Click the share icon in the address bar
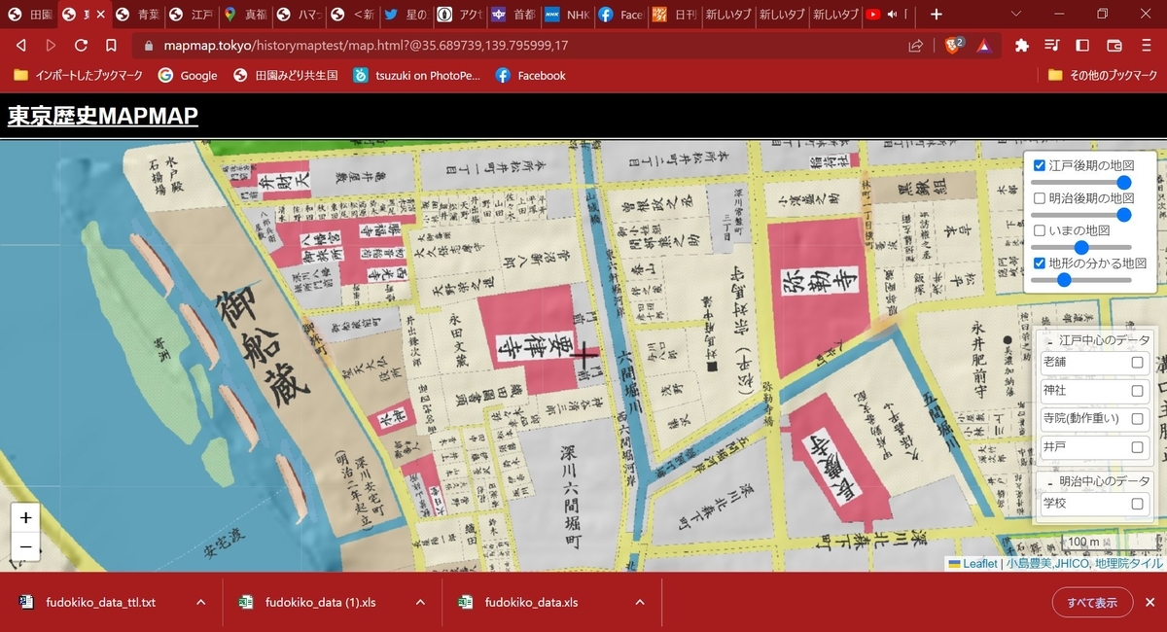The image size is (1167, 632). 915,45
